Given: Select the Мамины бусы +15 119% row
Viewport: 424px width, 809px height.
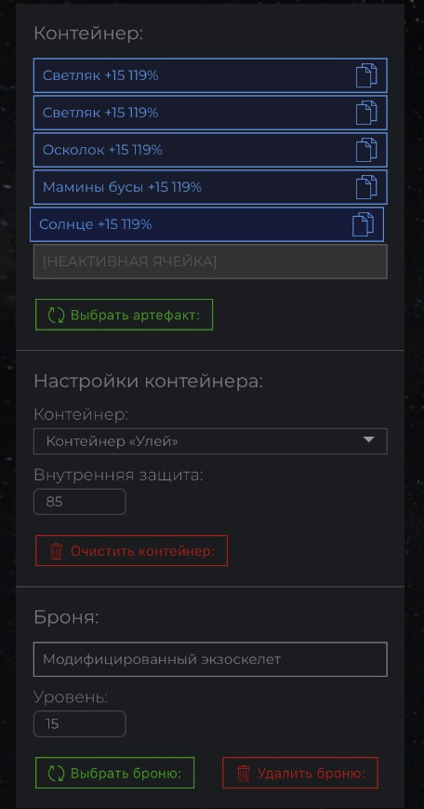Looking at the screenshot, I should point(210,187).
